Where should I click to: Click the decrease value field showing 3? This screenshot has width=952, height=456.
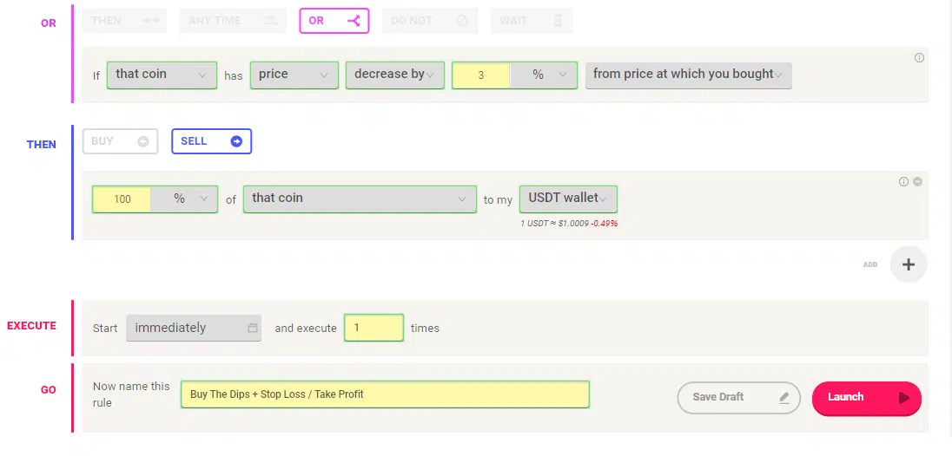481,75
